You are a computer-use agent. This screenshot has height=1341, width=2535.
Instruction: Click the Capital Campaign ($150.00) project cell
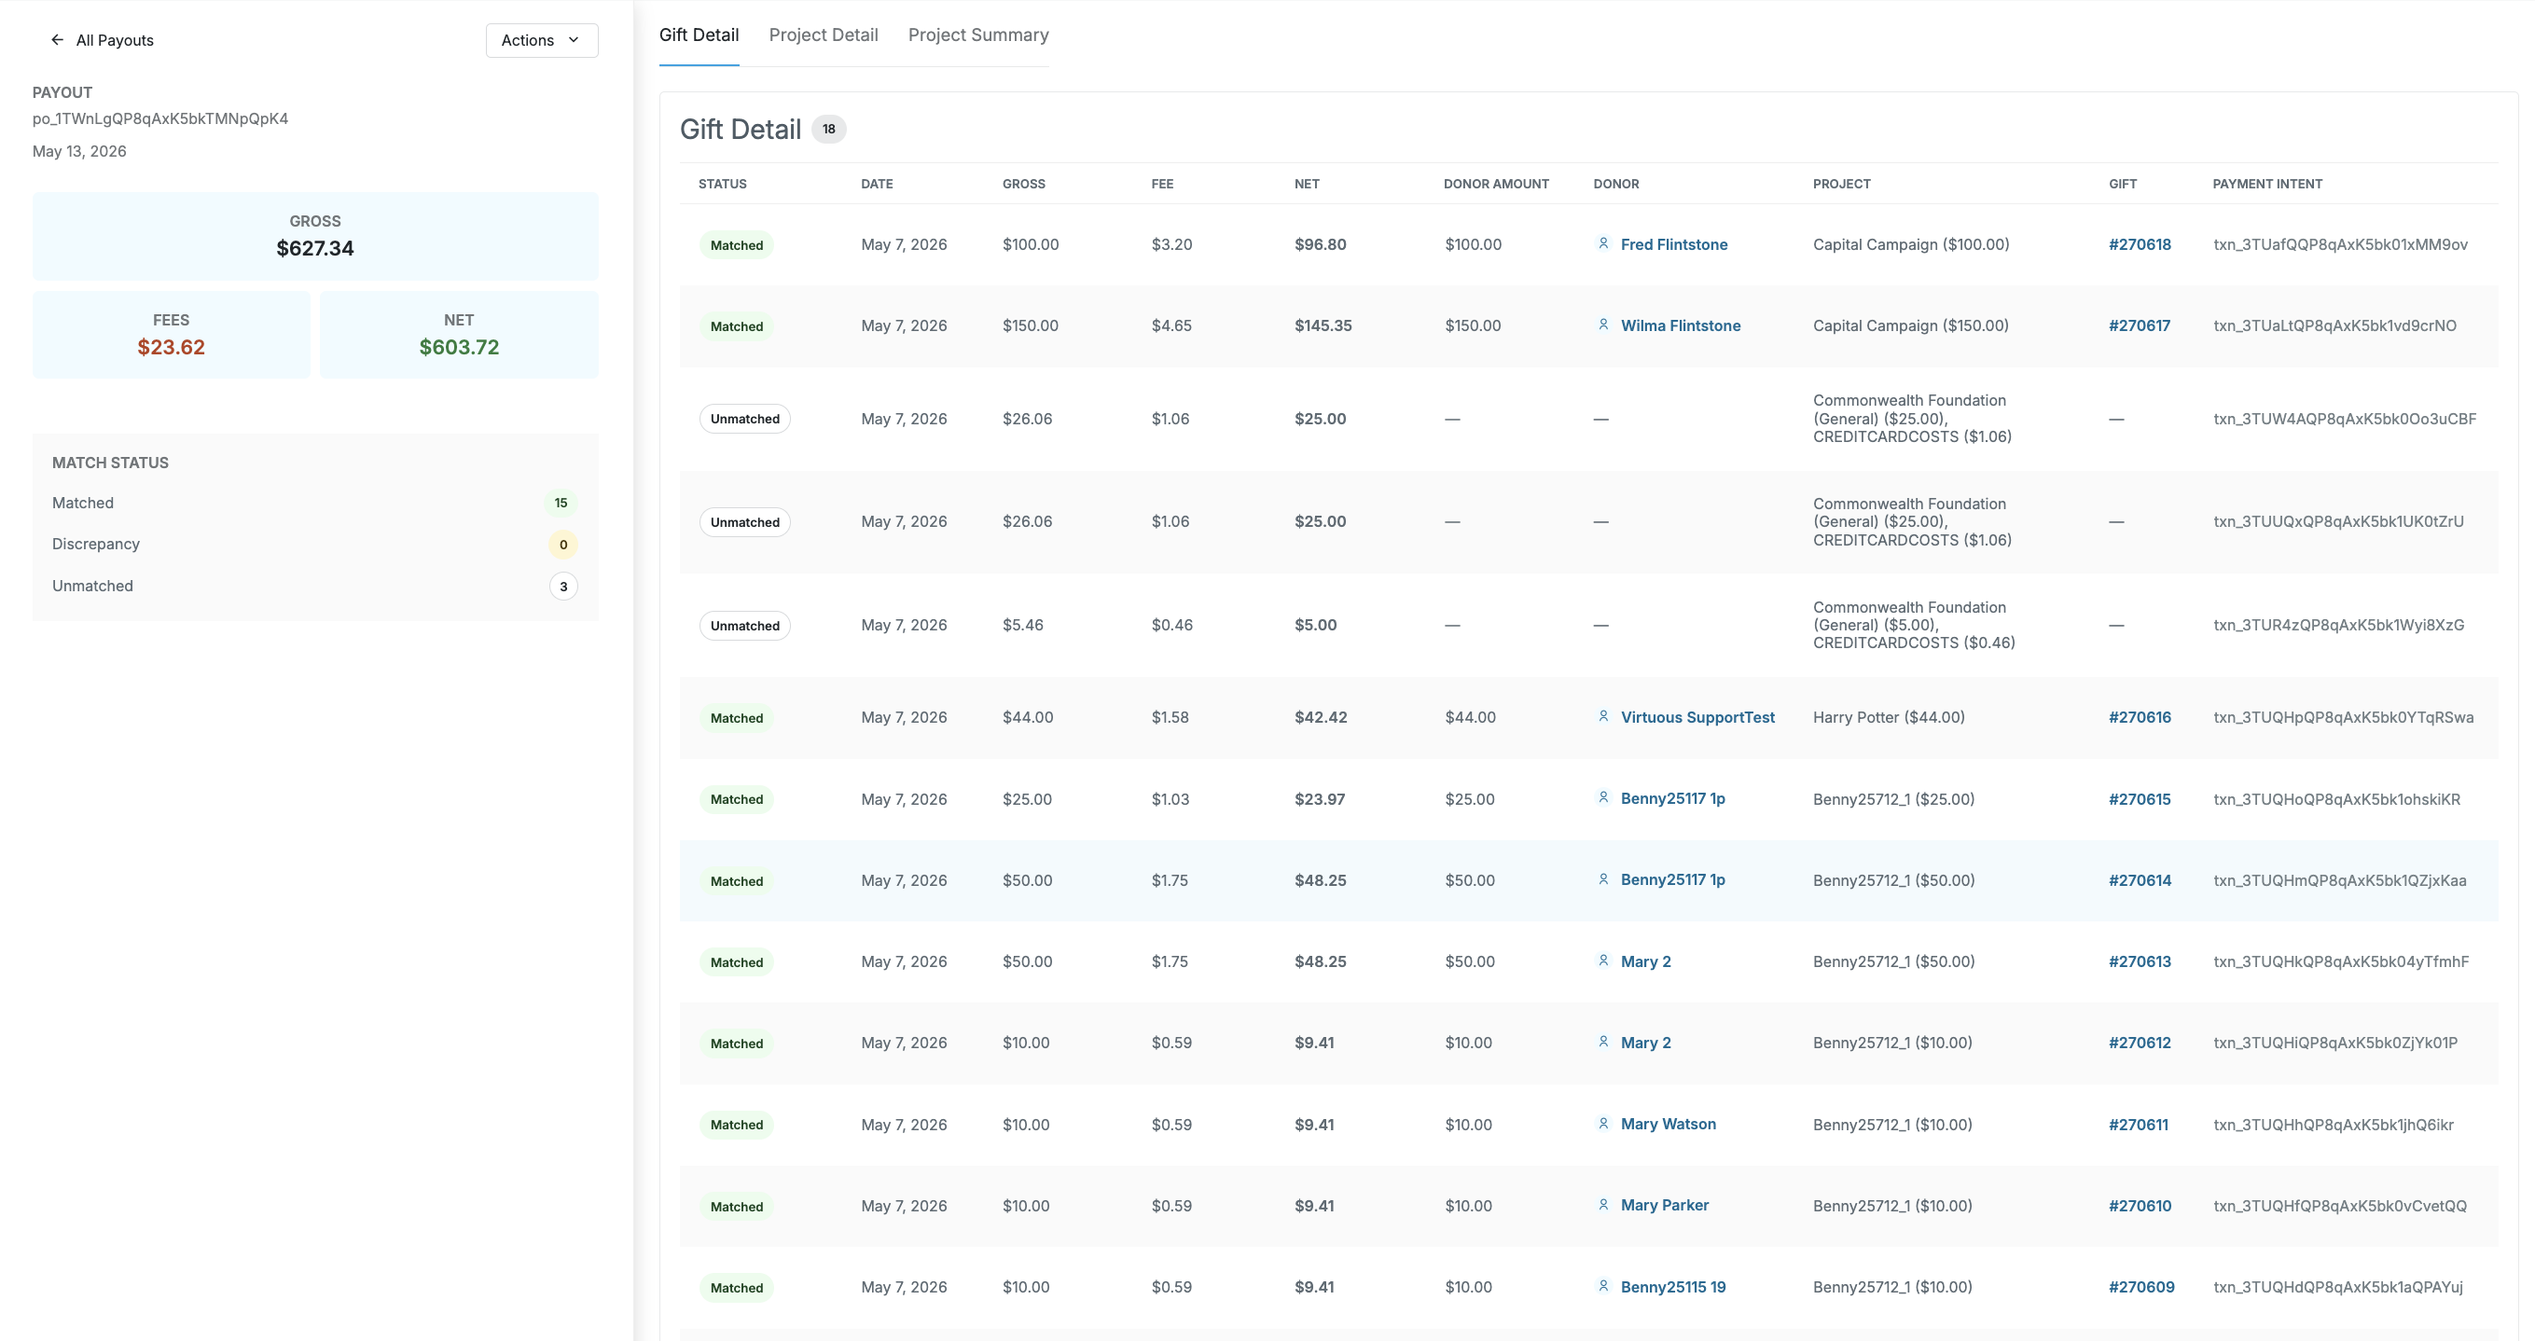1910,325
